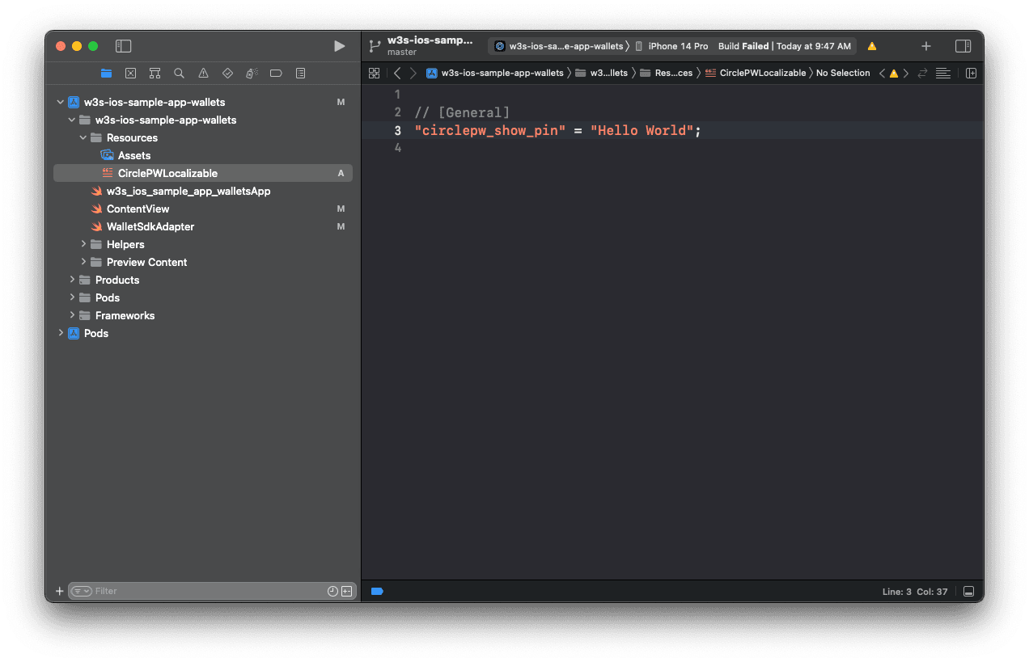Collapse the root w3s-ios-sample-app-wallets project
1029x662 pixels.
(61, 102)
